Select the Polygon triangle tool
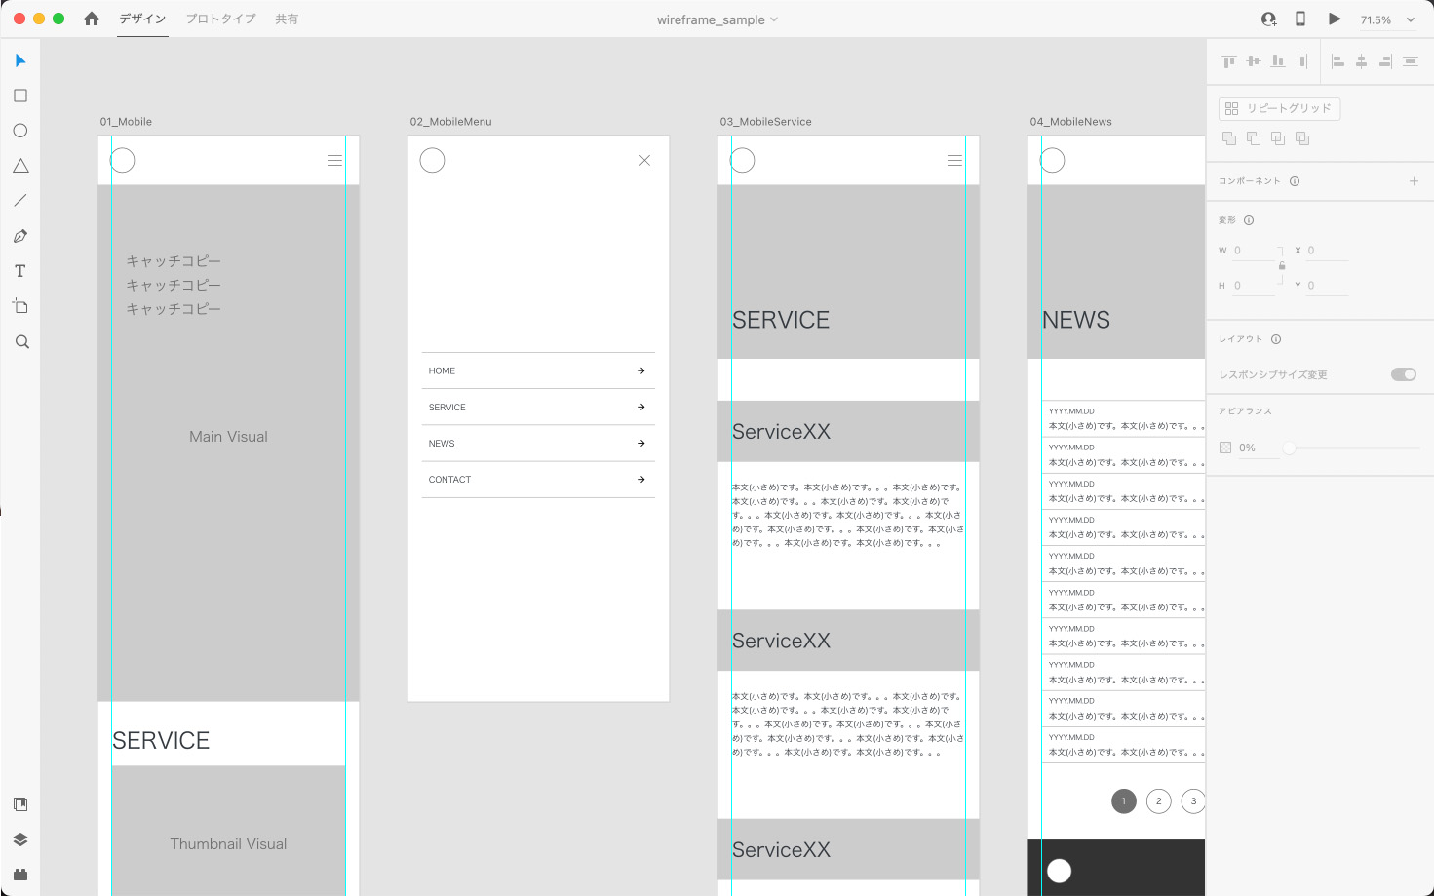 click(x=20, y=166)
